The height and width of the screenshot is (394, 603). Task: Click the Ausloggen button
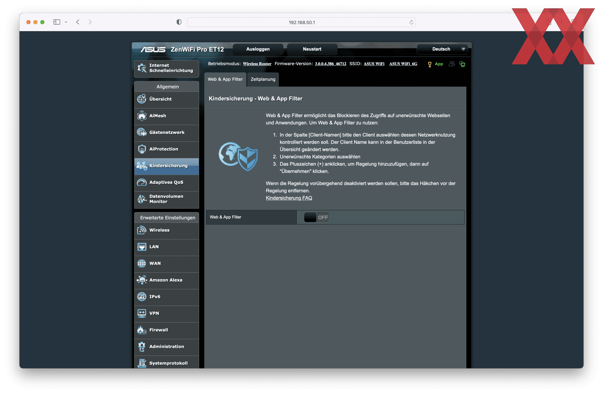[258, 49]
